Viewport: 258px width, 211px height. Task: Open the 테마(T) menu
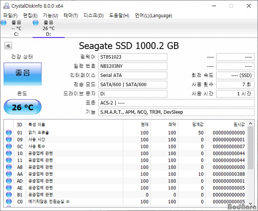click(71, 15)
